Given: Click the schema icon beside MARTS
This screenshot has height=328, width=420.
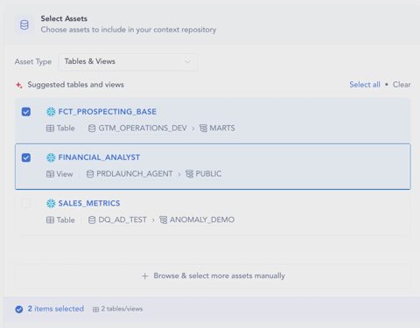Looking at the screenshot, I should [x=203, y=129].
